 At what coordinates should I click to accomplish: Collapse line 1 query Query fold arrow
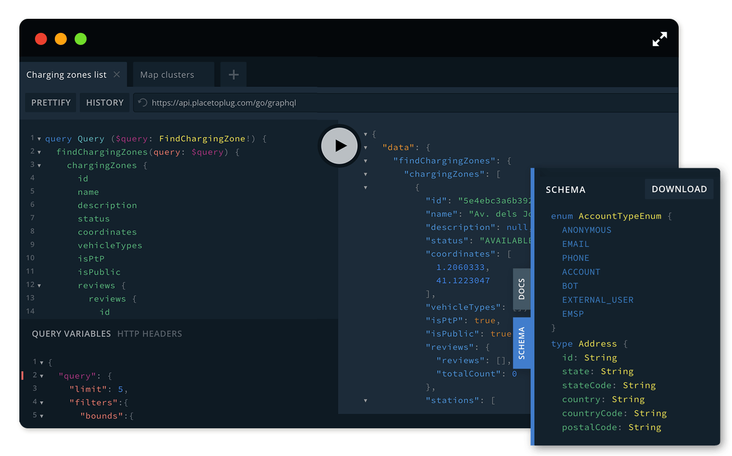point(39,139)
